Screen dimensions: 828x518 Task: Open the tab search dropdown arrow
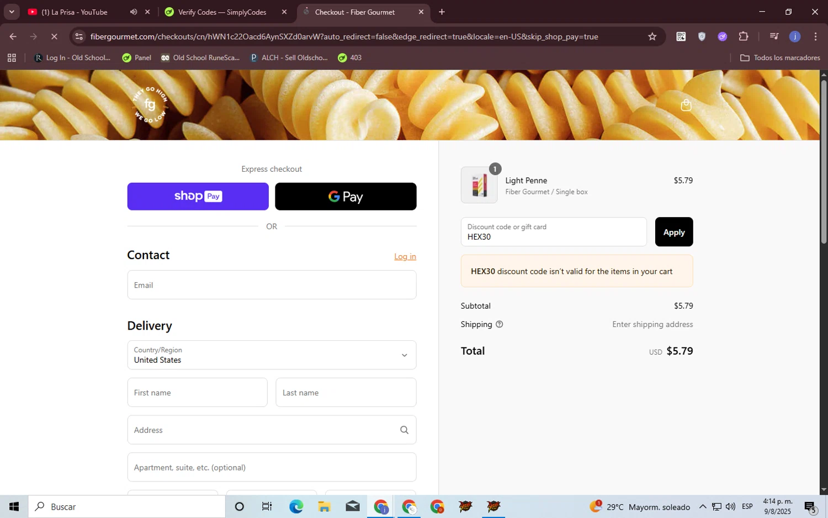[12, 12]
